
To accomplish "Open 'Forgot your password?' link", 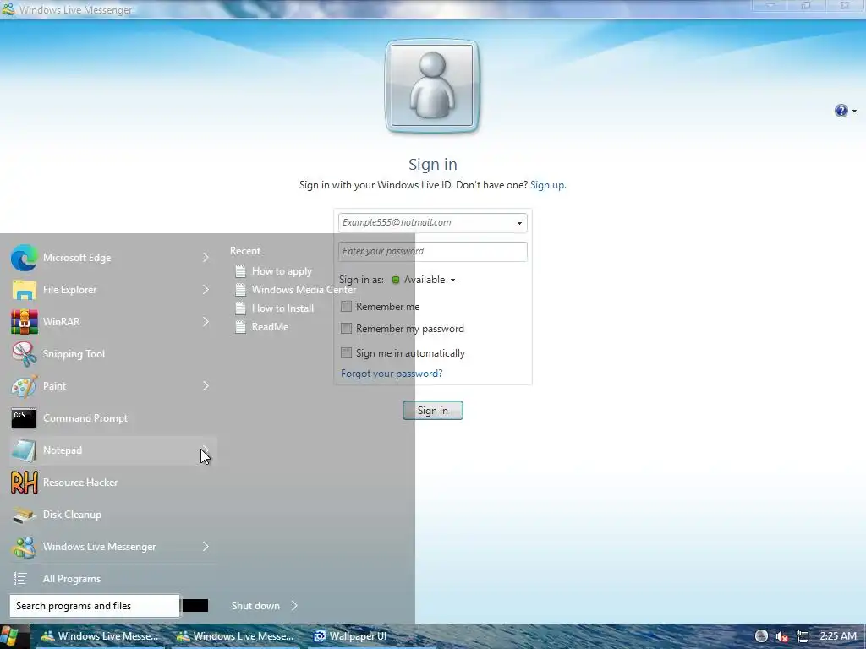I will click(392, 374).
